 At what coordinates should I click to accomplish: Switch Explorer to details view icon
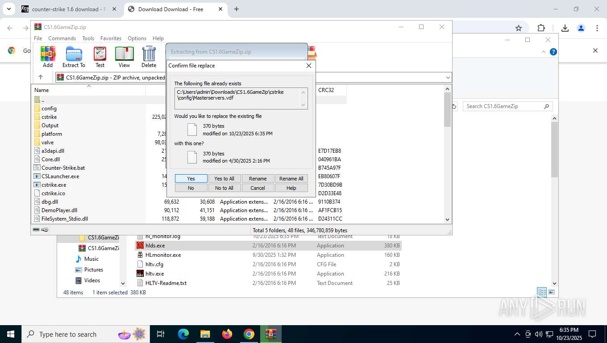[x=542, y=293]
